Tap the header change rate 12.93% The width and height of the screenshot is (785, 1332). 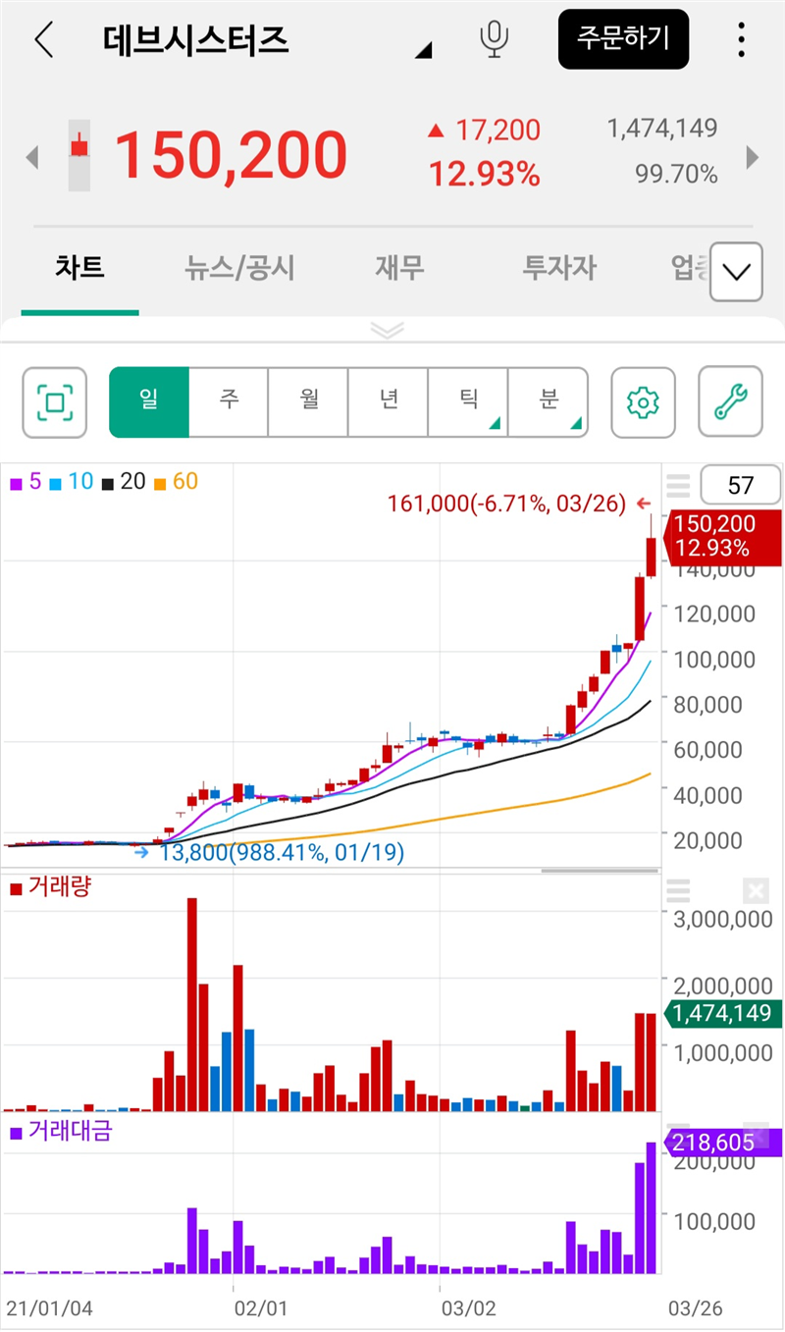pyautogui.click(x=484, y=175)
